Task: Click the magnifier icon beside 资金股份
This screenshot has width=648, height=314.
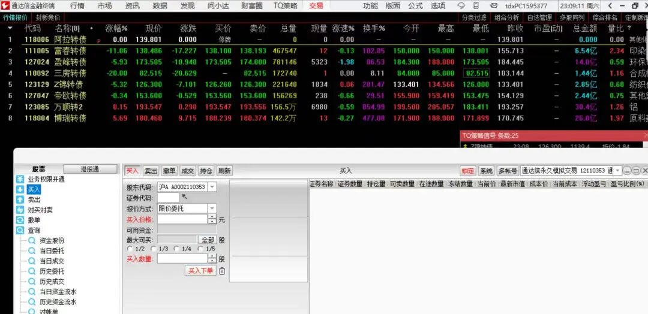Action: (x=32, y=240)
